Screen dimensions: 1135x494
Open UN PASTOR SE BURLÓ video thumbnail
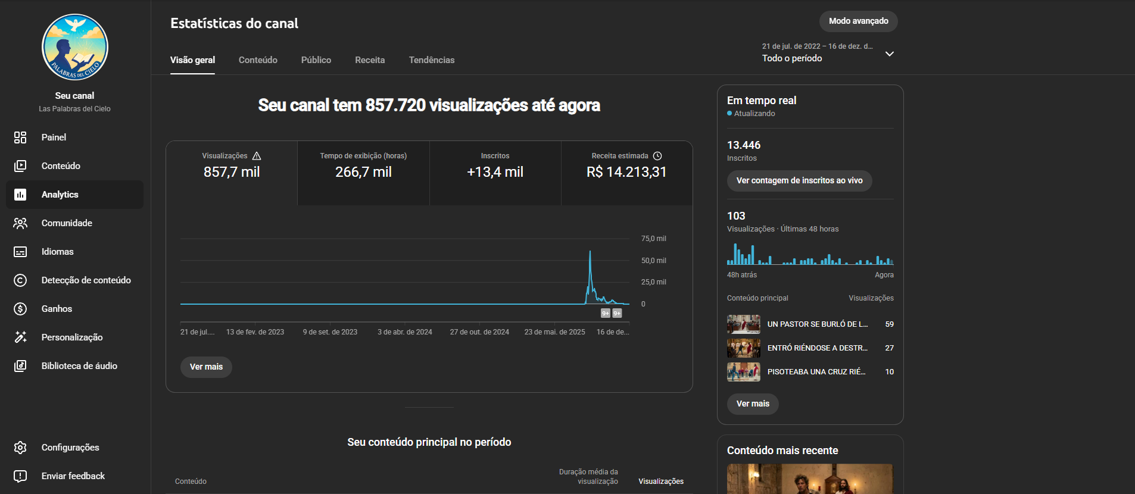743,324
